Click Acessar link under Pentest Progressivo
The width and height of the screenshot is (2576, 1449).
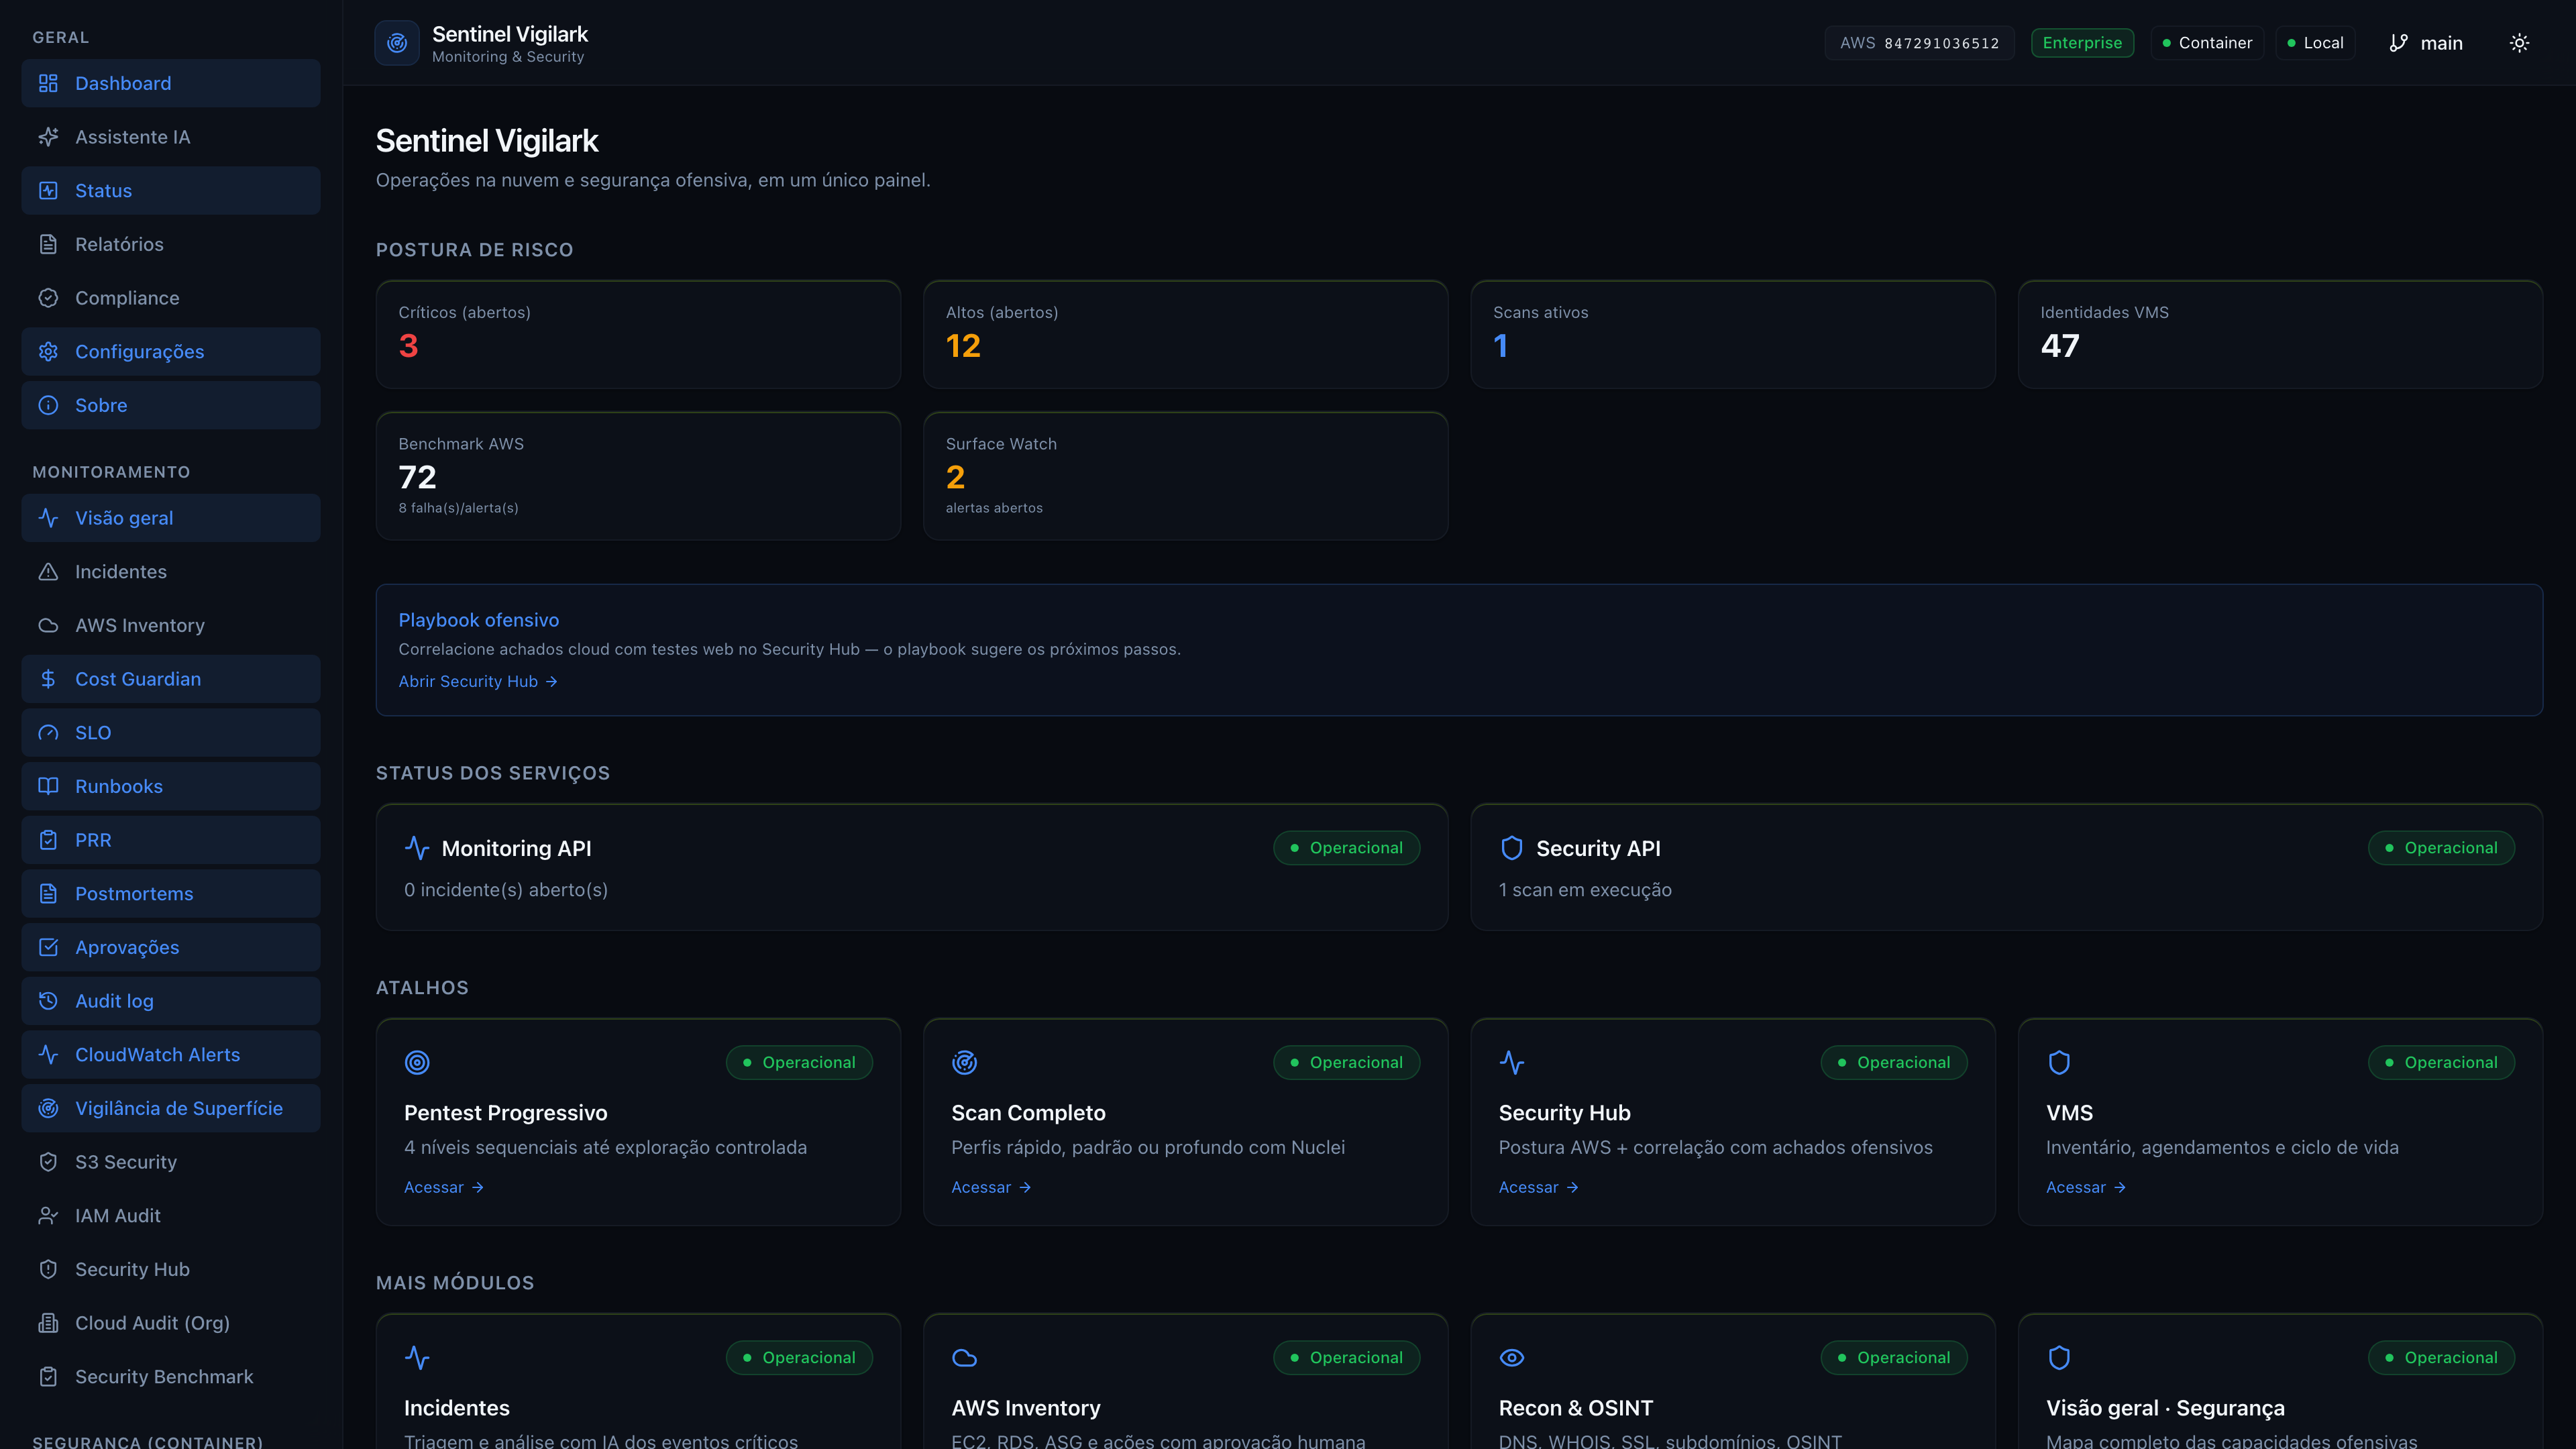pos(444,1187)
